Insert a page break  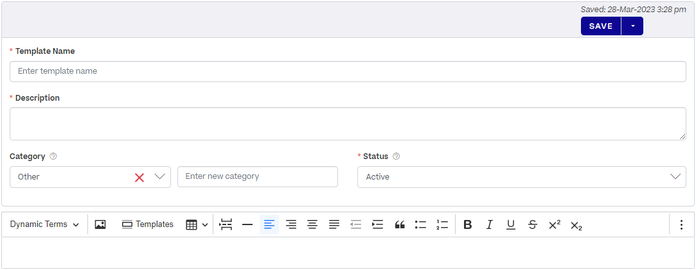(x=226, y=224)
